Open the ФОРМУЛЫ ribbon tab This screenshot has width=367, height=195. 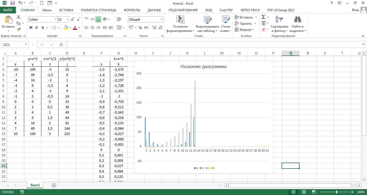[x=132, y=10]
